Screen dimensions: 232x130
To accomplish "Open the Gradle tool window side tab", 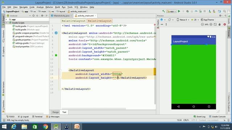I will [x=229, y=20].
